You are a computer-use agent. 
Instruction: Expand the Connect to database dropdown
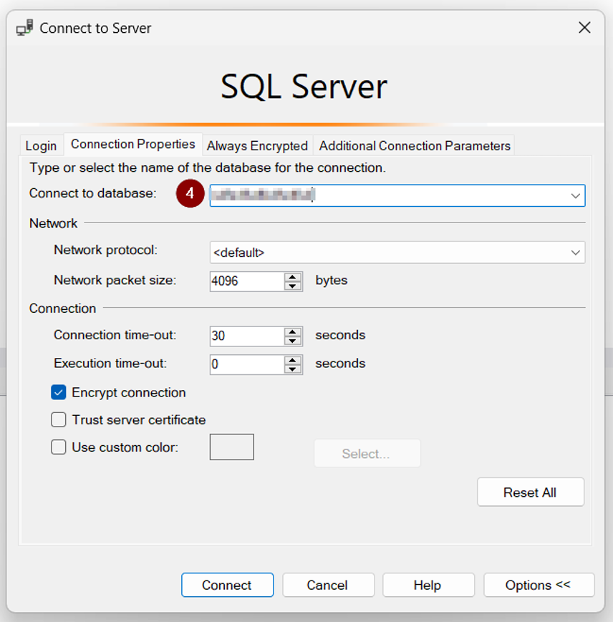click(575, 195)
